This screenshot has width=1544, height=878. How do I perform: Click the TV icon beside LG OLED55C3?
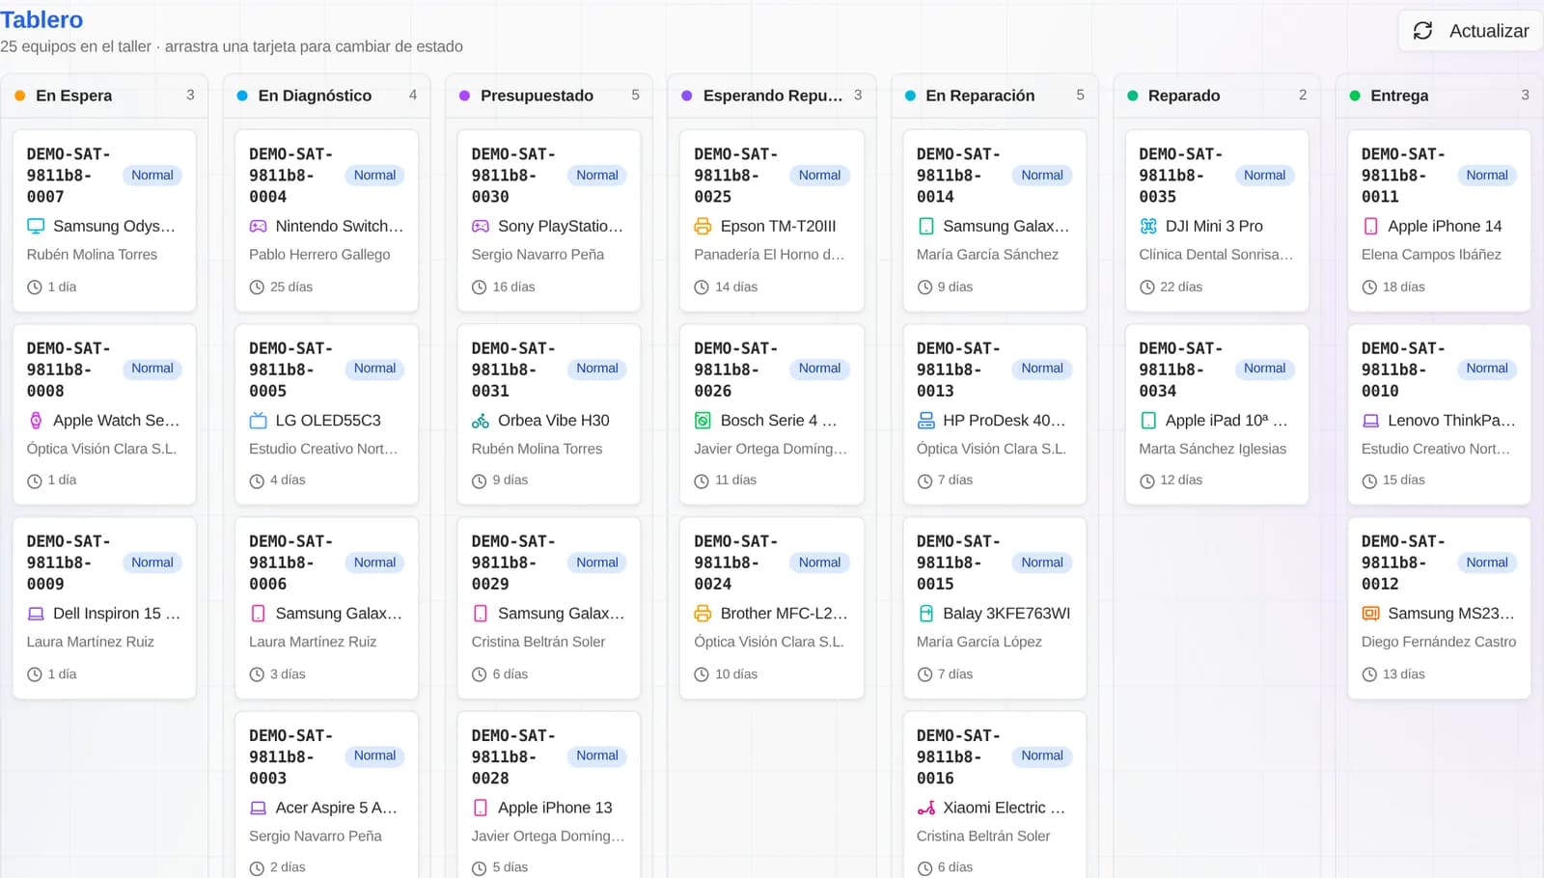pyautogui.click(x=258, y=421)
